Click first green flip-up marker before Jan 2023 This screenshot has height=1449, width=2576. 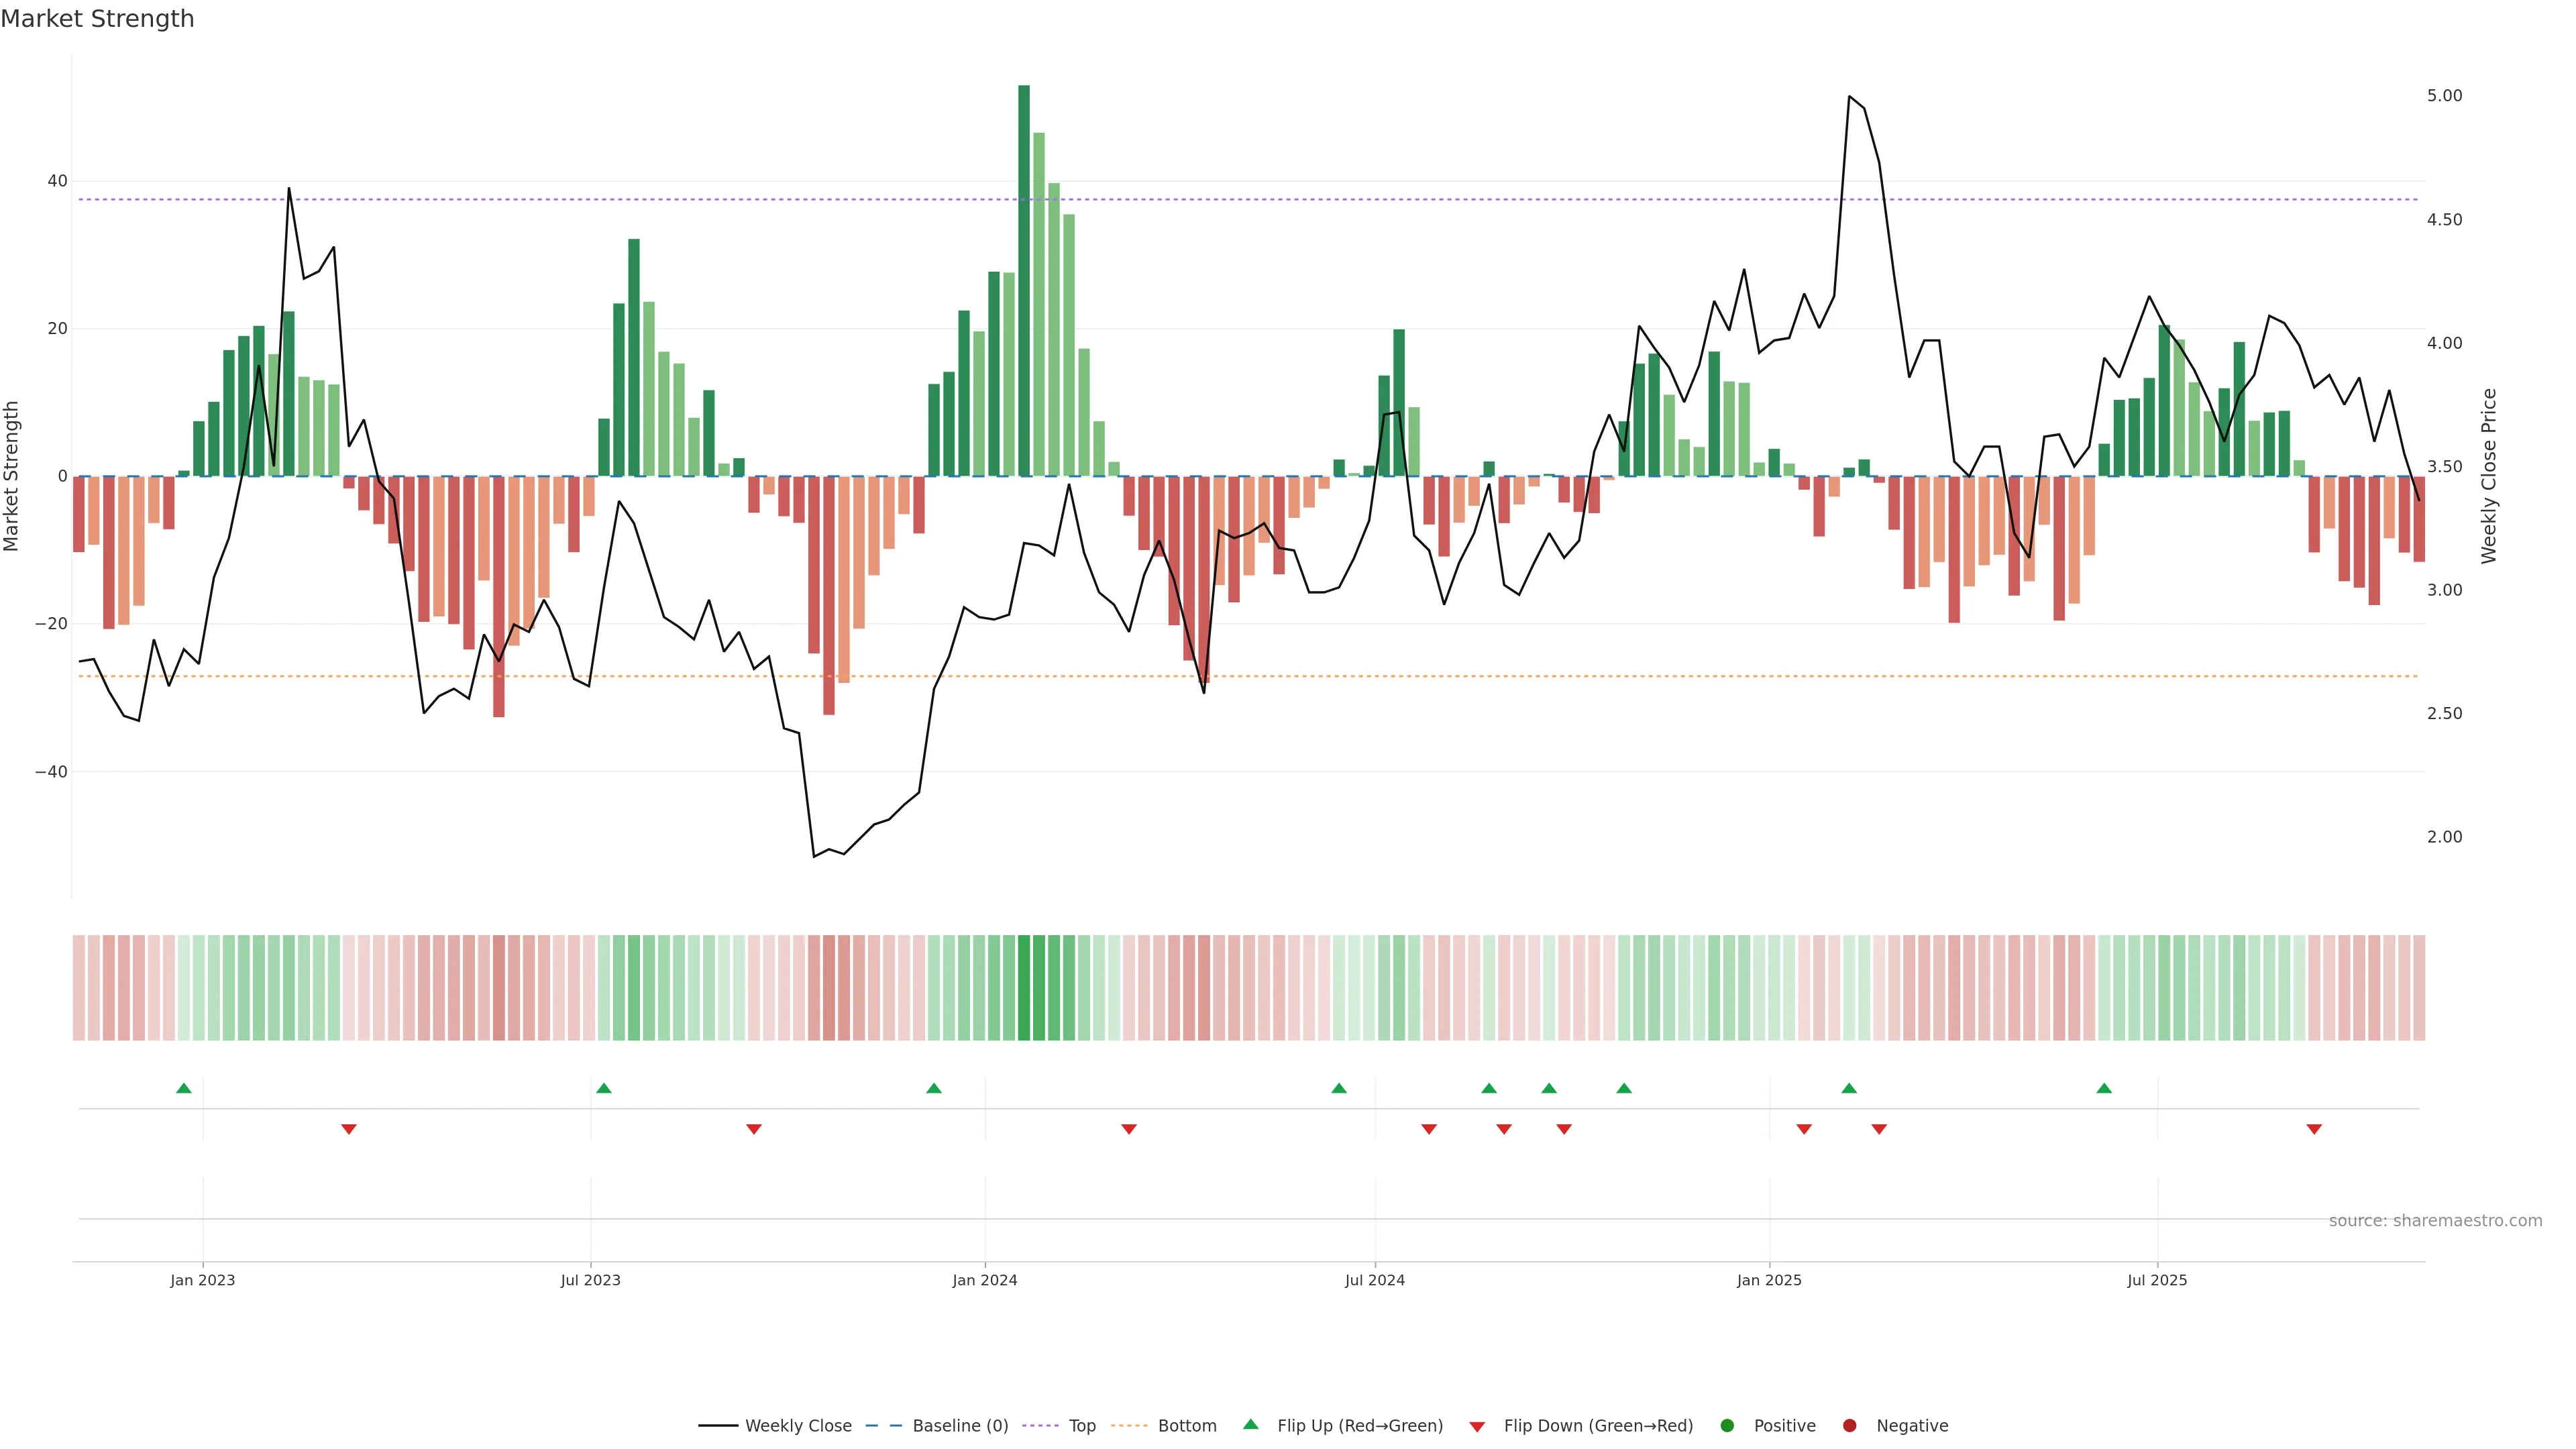[184, 1088]
